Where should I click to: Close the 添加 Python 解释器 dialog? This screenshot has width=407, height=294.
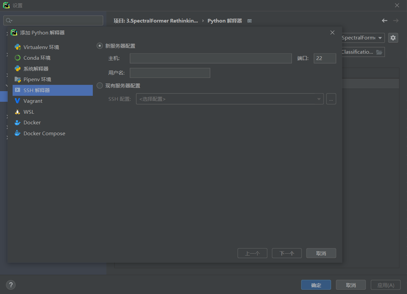332,32
